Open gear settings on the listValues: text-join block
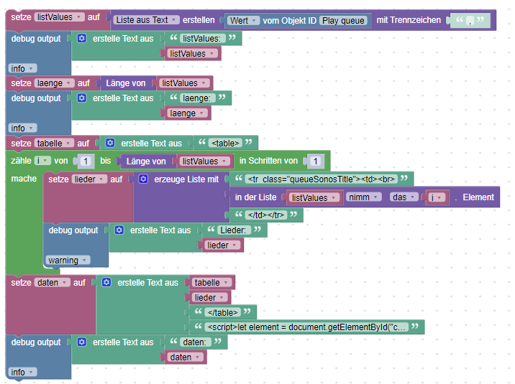The height and width of the screenshot is (384, 515). tap(81, 38)
